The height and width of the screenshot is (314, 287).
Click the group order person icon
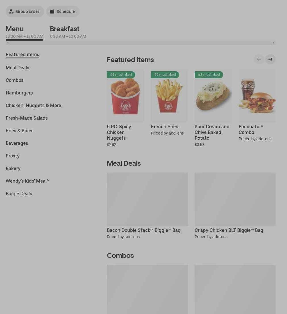[x=11, y=11]
